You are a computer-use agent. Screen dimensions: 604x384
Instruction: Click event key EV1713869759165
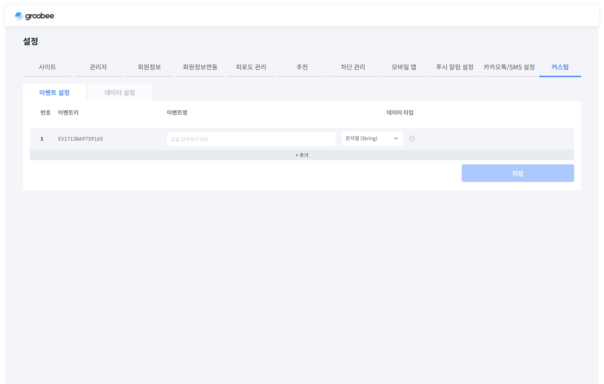[80, 139]
